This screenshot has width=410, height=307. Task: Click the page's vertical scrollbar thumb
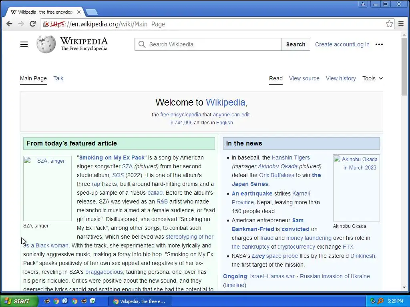tap(404, 67)
